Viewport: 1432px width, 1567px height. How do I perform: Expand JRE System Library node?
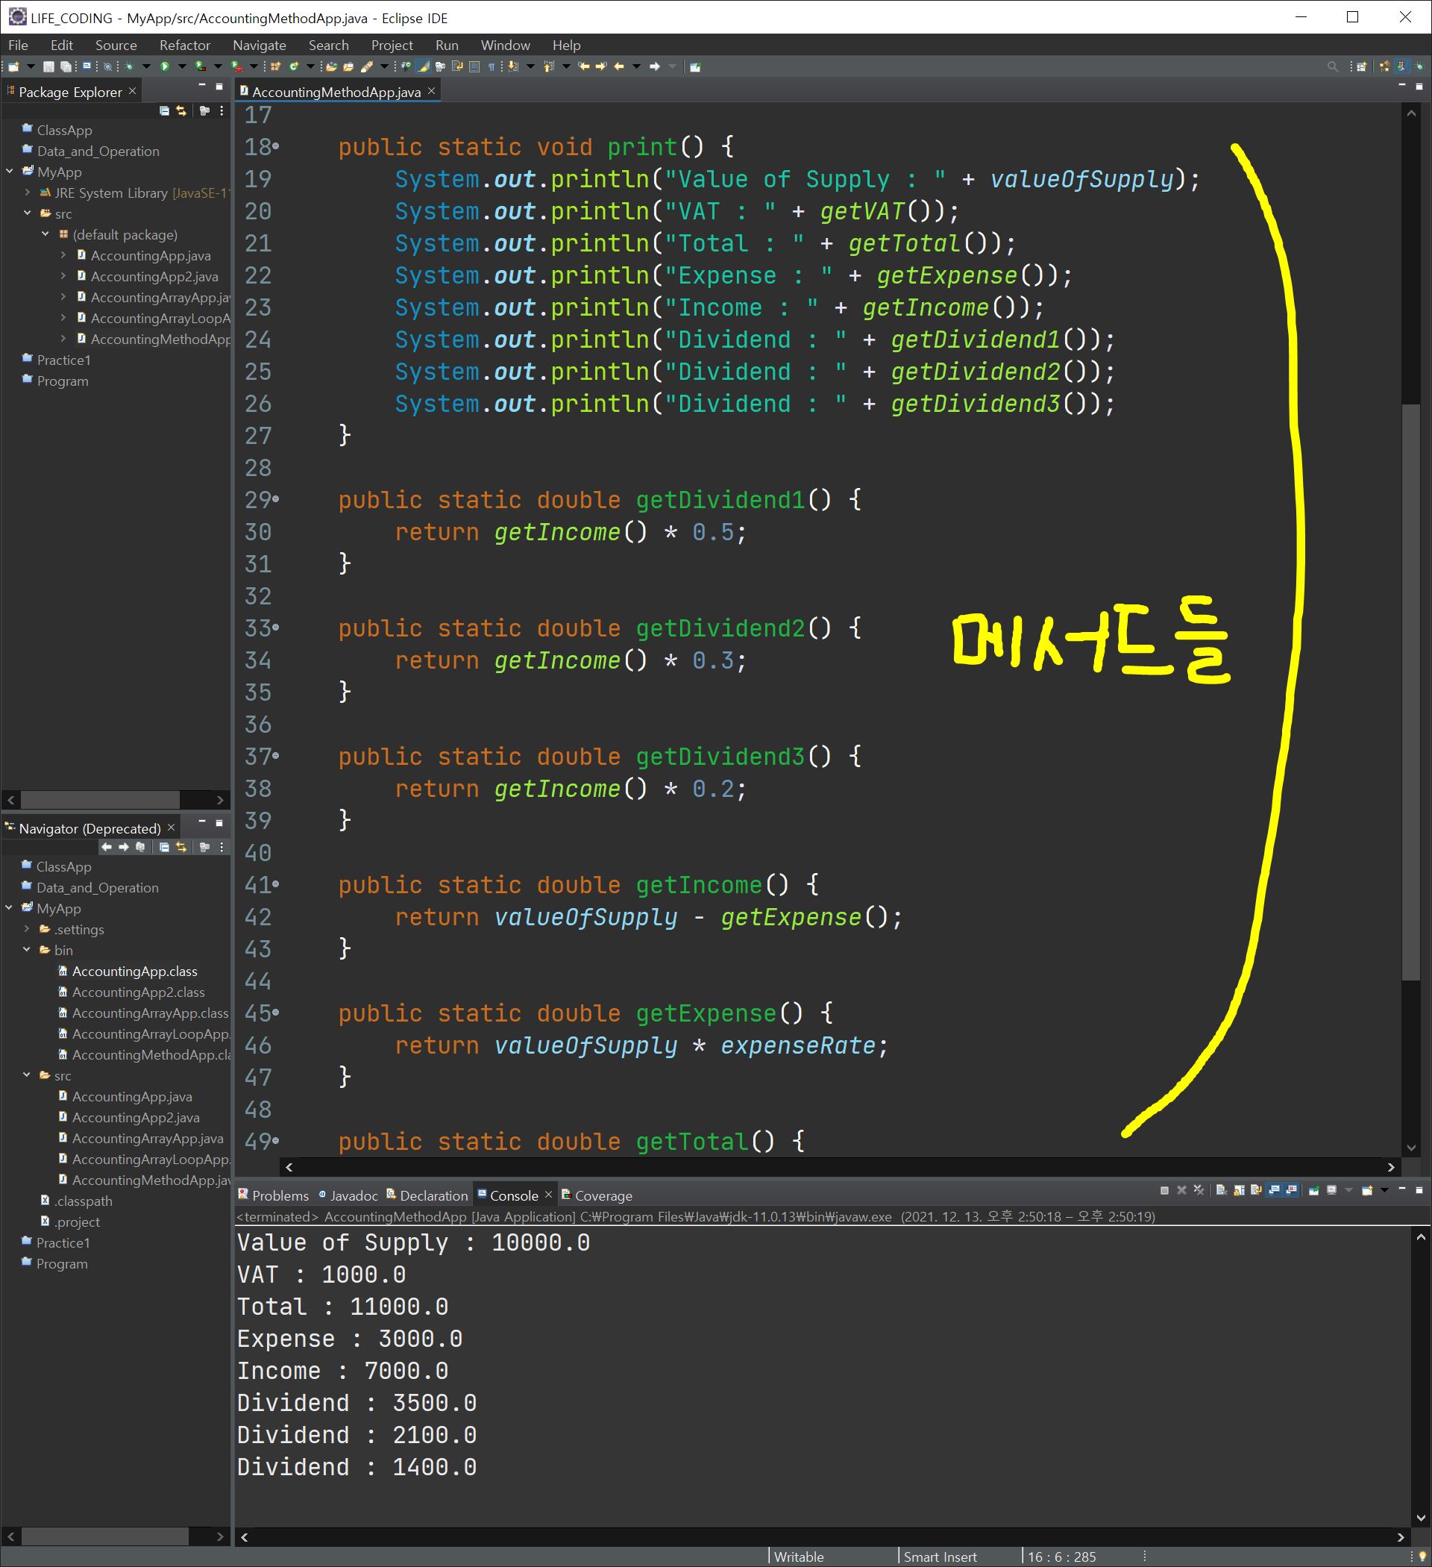(28, 193)
